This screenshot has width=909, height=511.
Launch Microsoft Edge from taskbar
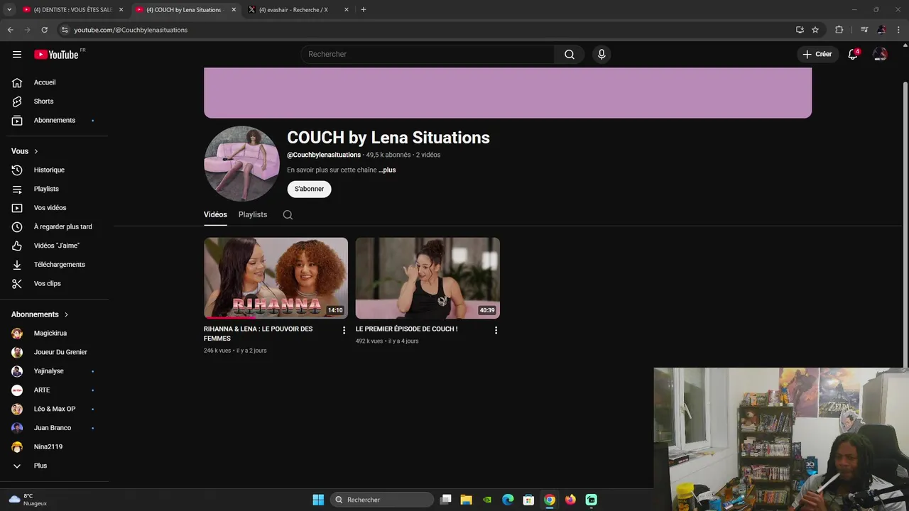pyautogui.click(x=508, y=500)
